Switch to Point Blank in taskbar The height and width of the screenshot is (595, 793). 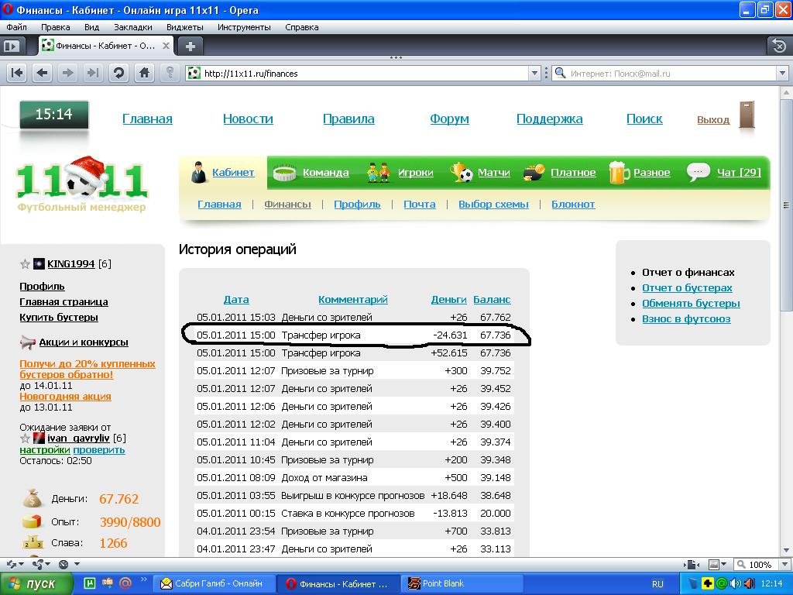[443, 583]
